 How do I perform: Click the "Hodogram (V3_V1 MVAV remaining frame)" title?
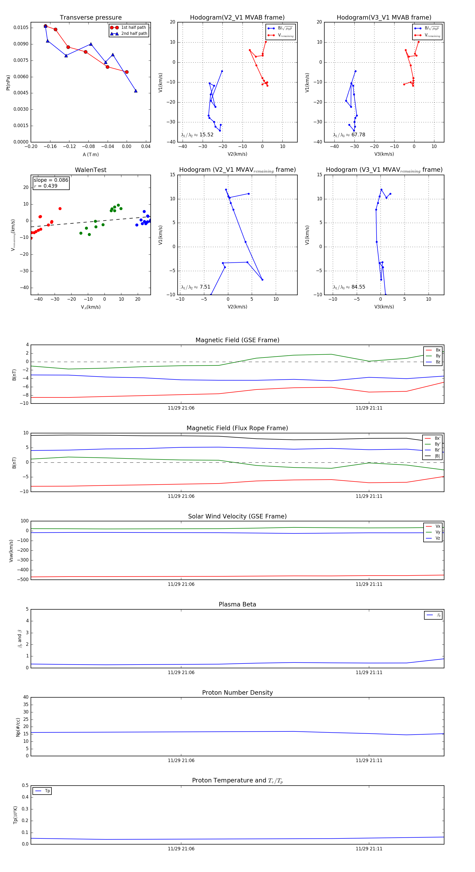(x=384, y=170)
